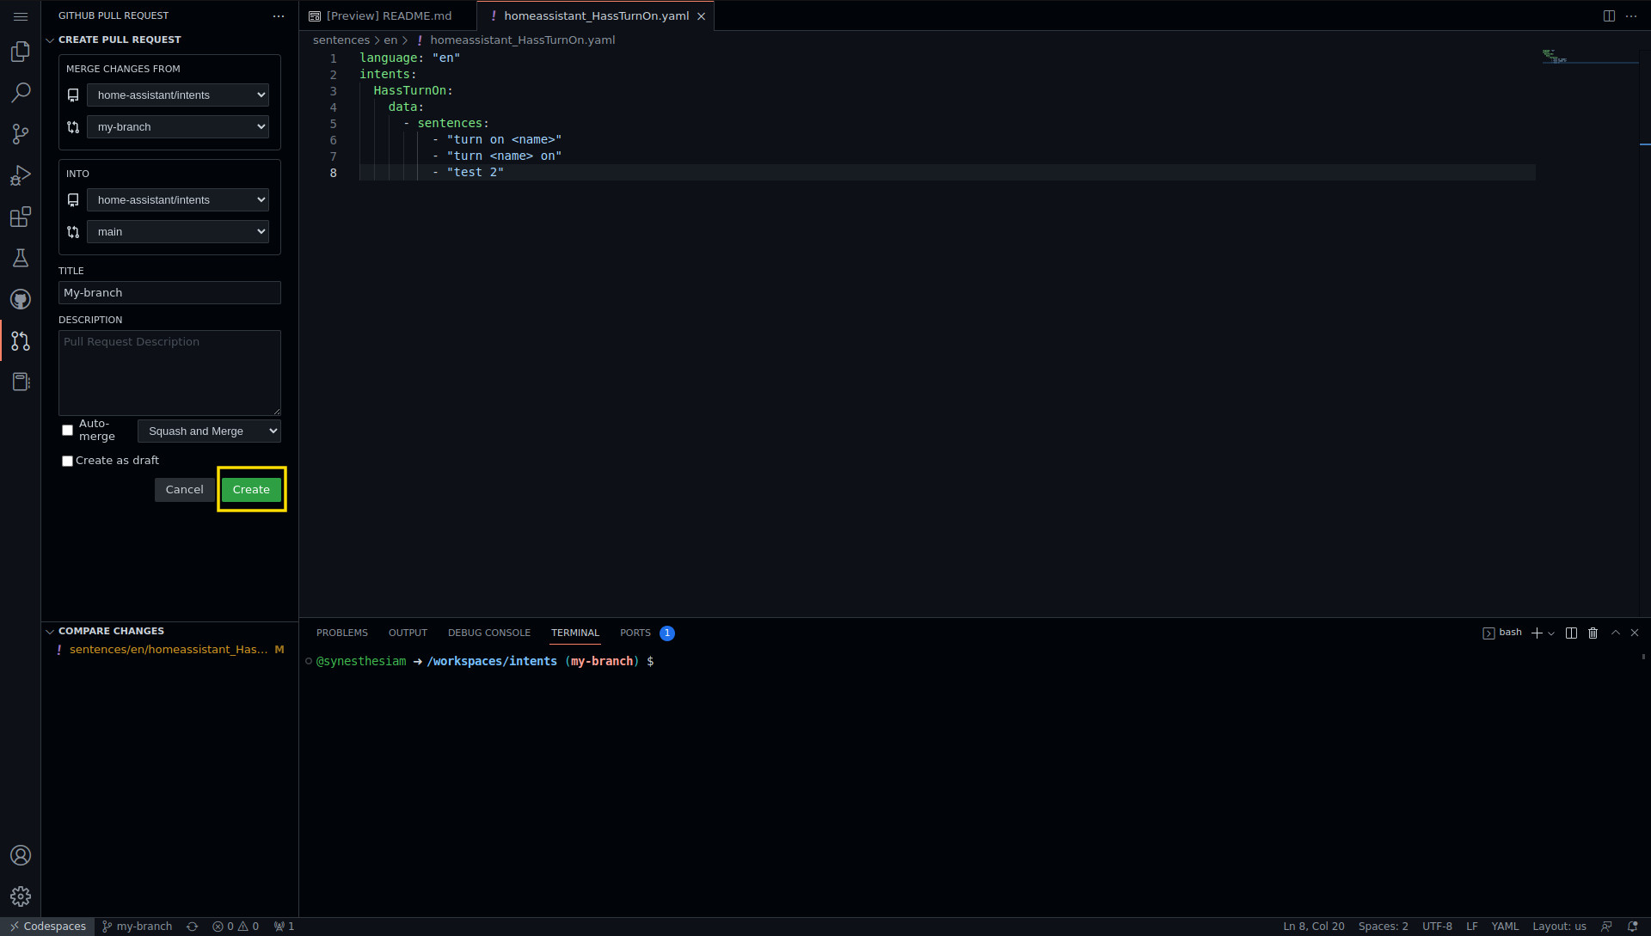Switch to the OUTPUT tab in panel
The height and width of the screenshot is (936, 1651).
(407, 633)
